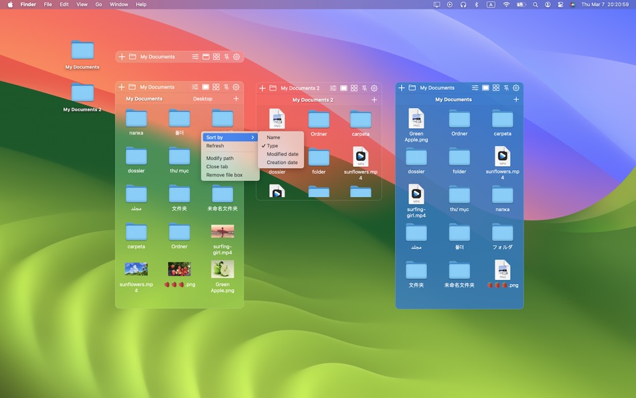Viewport: 636px width, 398px height.
Task: Open the sliders options in the My Documents 2 box
Action: (x=333, y=88)
